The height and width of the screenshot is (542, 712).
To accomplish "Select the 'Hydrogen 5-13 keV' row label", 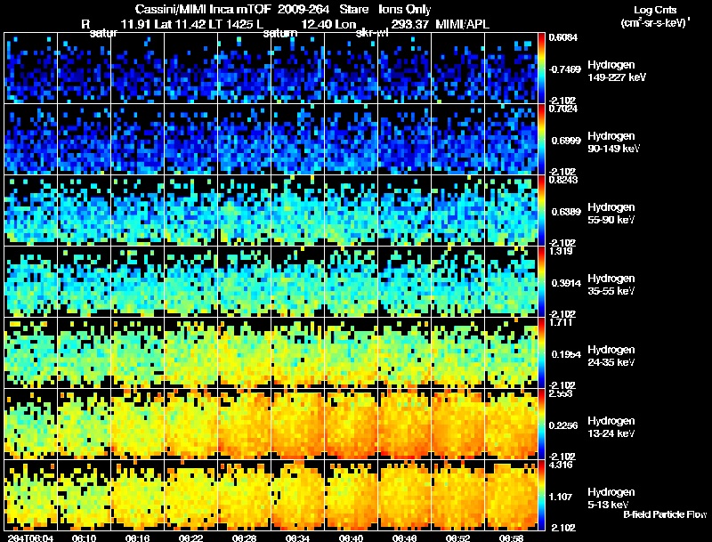I will (x=611, y=498).
